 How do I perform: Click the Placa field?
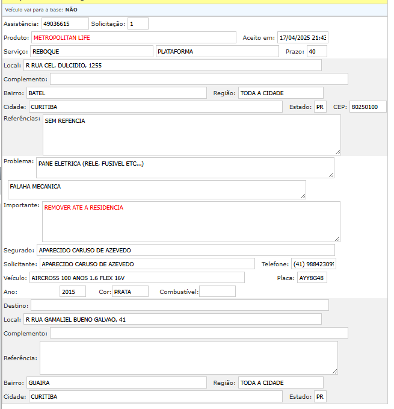coord(312,278)
